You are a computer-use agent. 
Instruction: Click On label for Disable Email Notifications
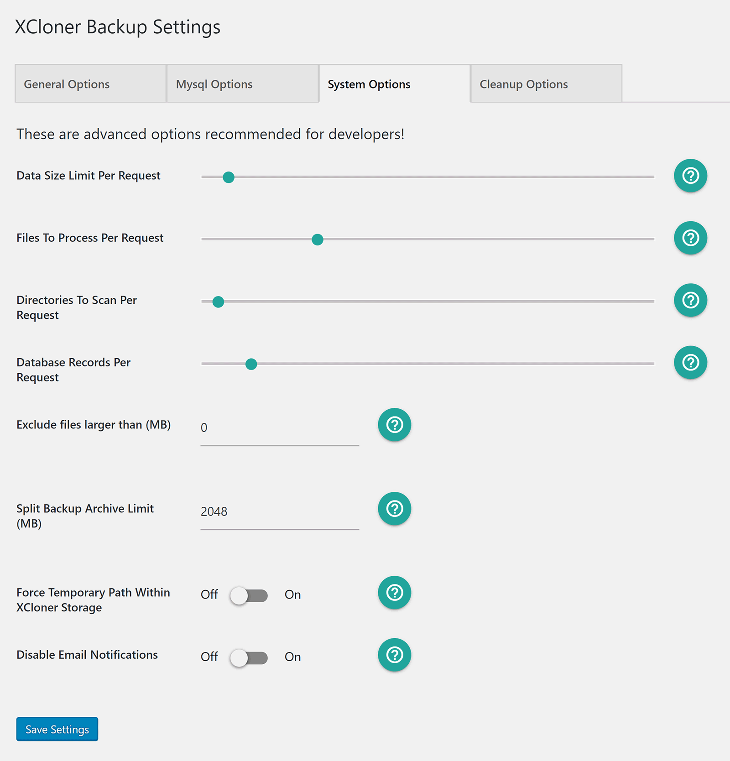(x=293, y=657)
